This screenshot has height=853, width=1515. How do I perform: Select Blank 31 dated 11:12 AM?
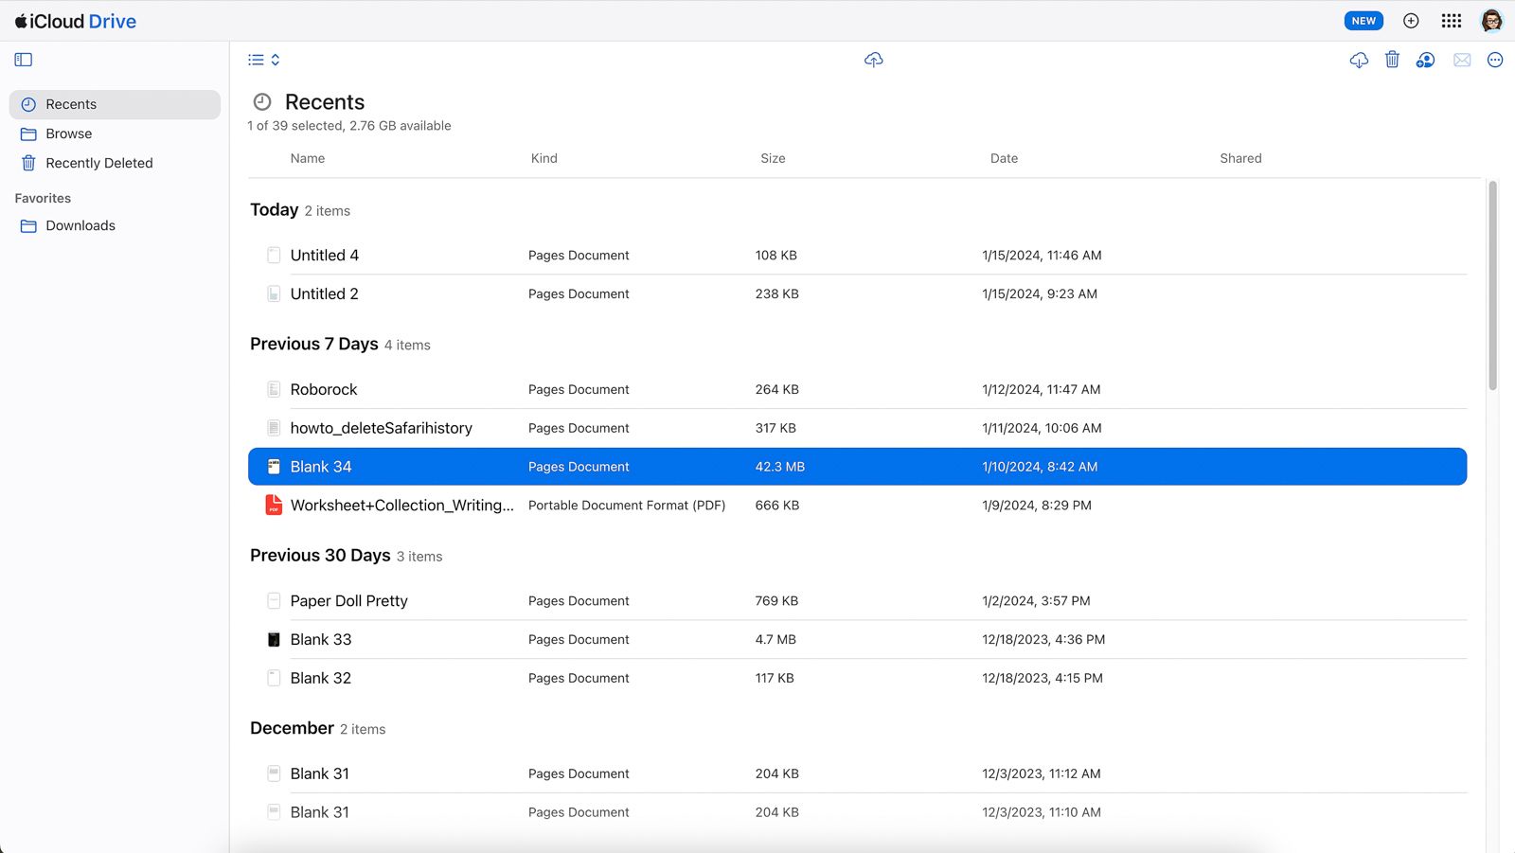coord(857,773)
